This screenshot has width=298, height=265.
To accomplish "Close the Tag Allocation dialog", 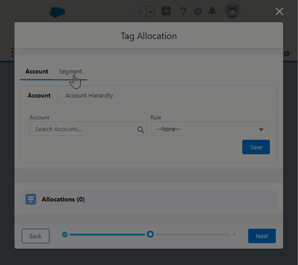I will [x=279, y=11].
